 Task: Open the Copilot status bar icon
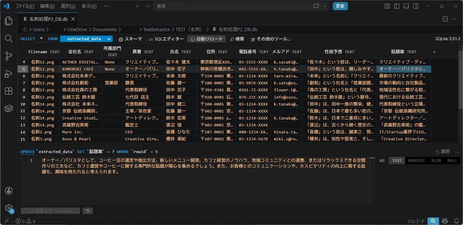pos(445,221)
